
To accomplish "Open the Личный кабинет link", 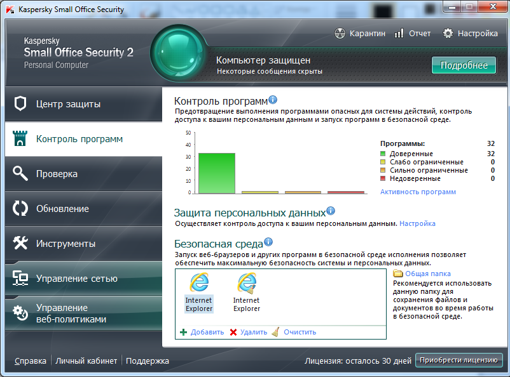I will pos(86,360).
